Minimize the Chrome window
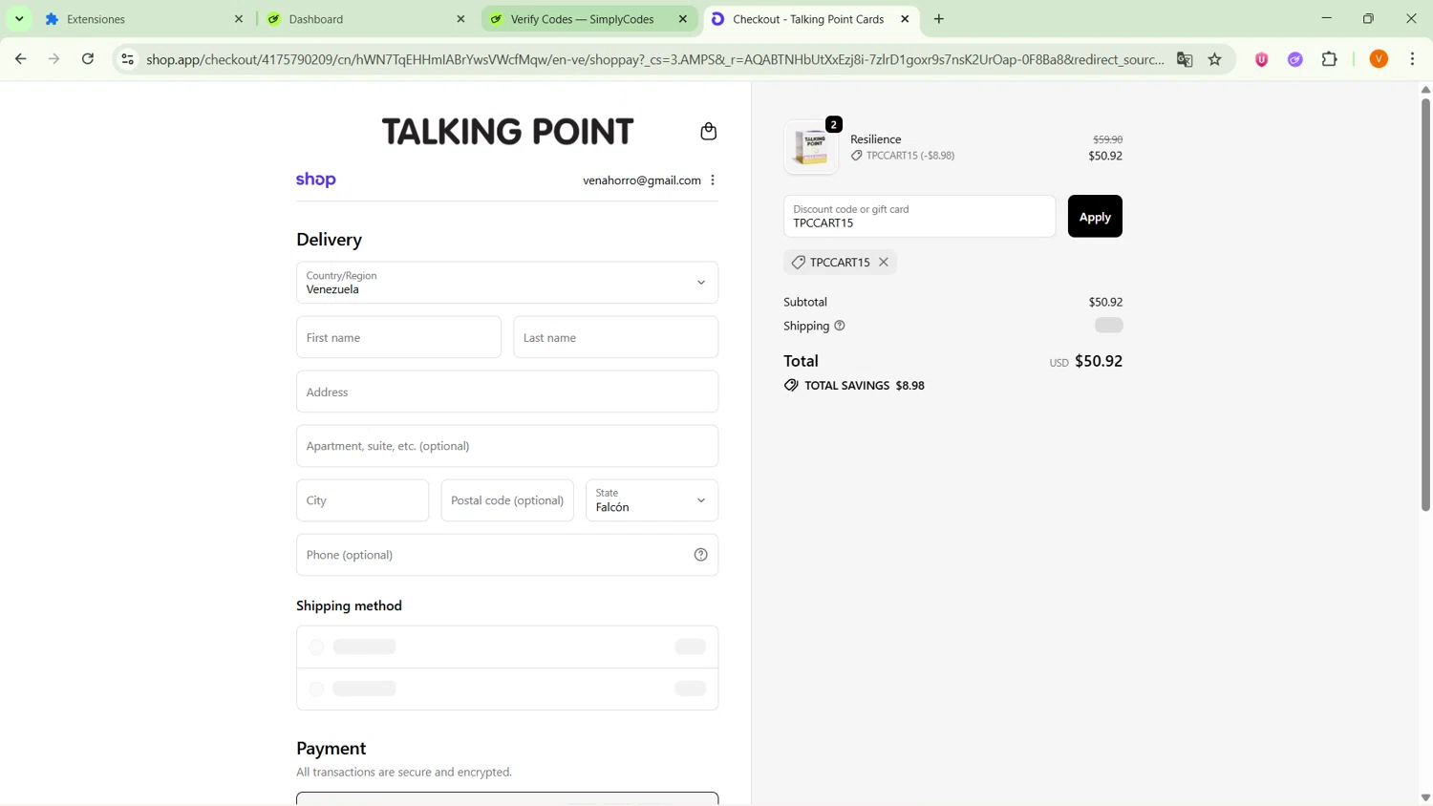Screen dimensions: 1433x806 pyautogui.click(x=1326, y=19)
